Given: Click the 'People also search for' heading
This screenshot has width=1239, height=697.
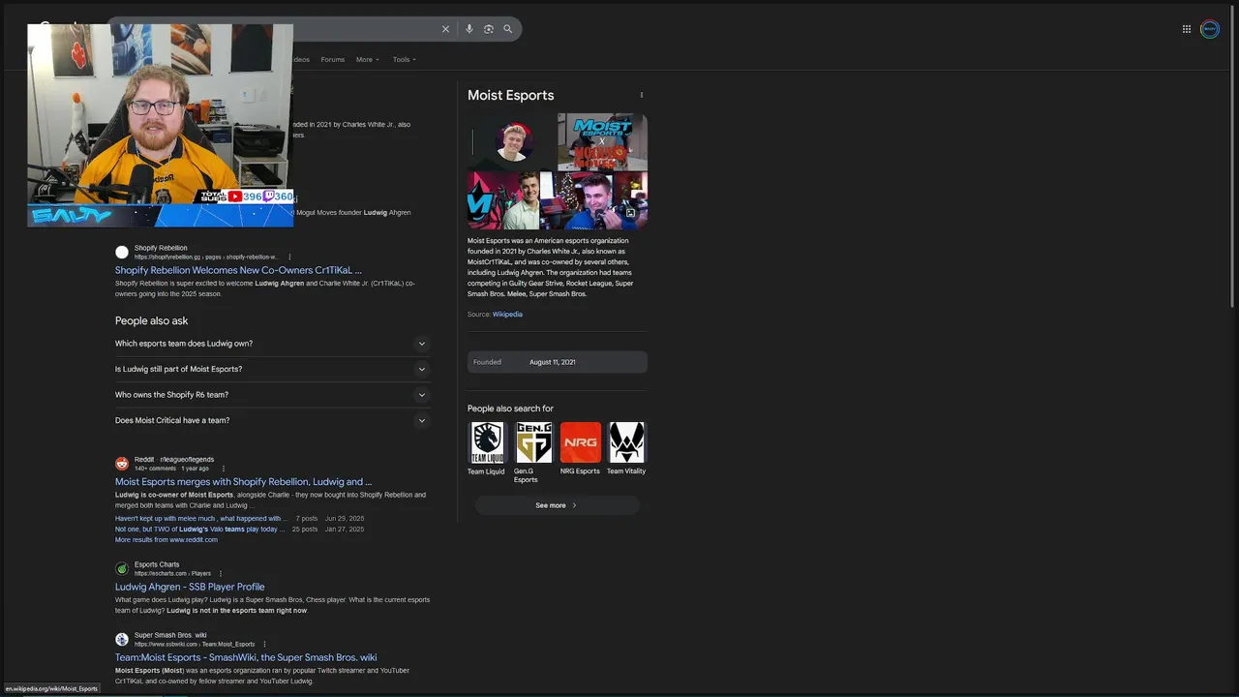Looking at the screenshot, I should tap(510, 409).
